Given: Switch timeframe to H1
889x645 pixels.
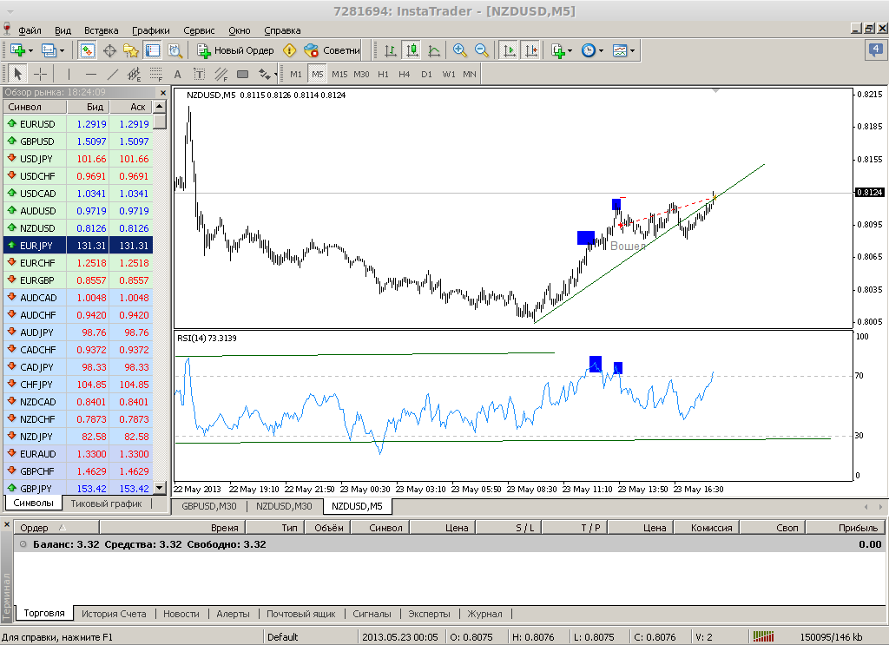Looking at the screenshot, I should pos(383,74).
